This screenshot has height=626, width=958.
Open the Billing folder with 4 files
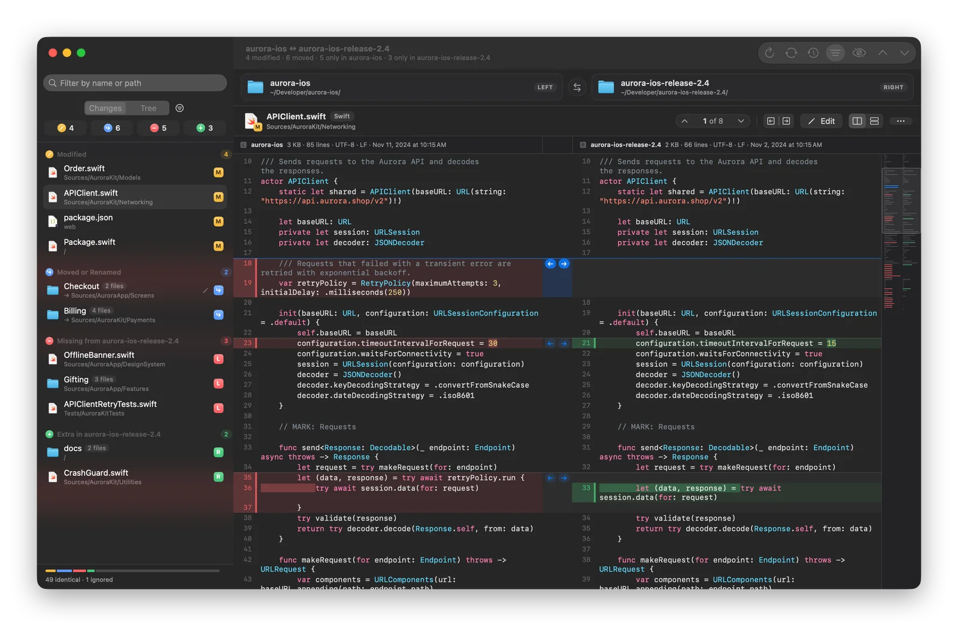coord(135,315)
